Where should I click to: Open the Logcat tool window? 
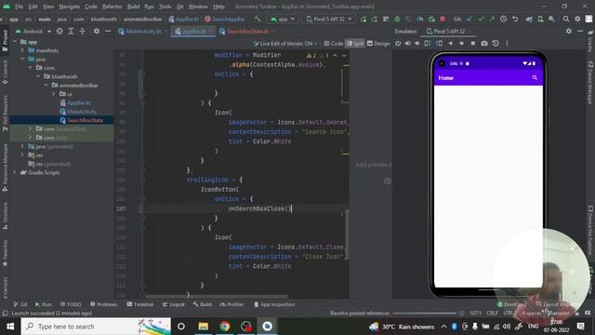pyautogui.click(x=174, y=304)
